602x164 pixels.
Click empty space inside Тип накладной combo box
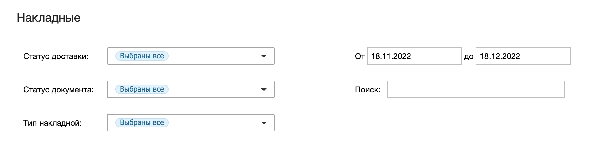214,123
